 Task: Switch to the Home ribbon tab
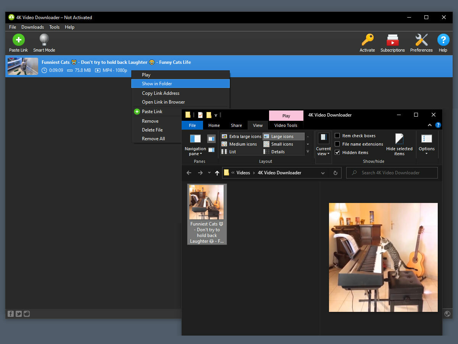[x=214, y=125]
